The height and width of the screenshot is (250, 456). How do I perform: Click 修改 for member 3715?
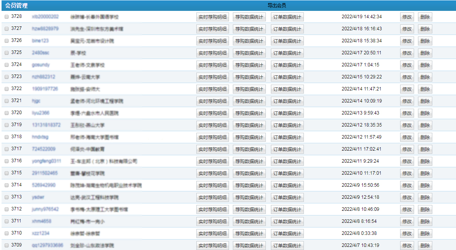point(407,174)
